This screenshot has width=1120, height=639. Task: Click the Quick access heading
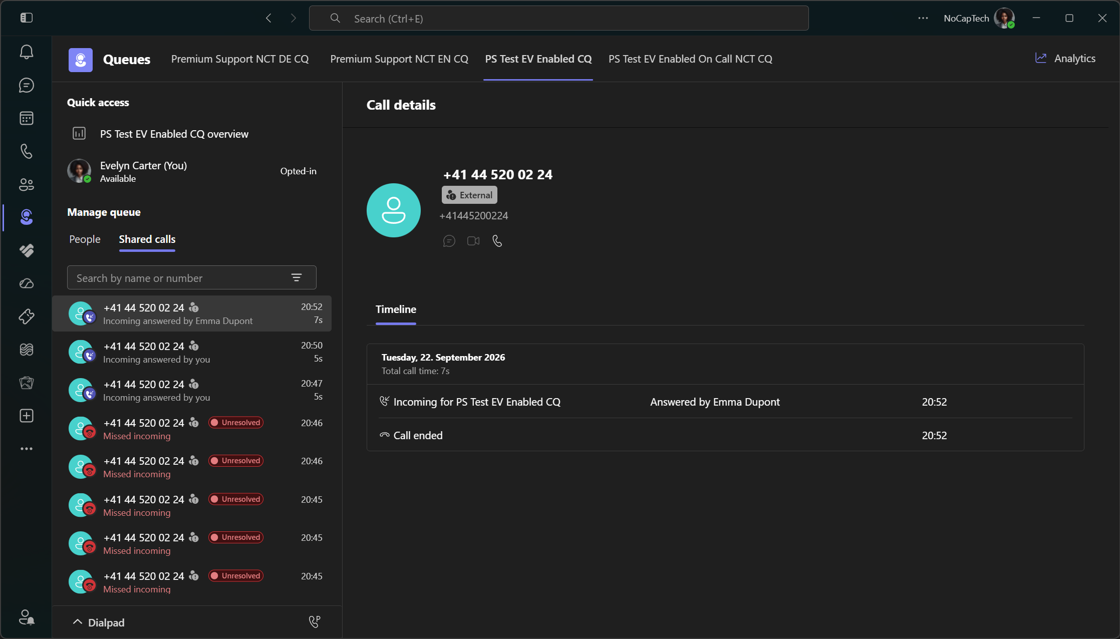pos(98,103)
